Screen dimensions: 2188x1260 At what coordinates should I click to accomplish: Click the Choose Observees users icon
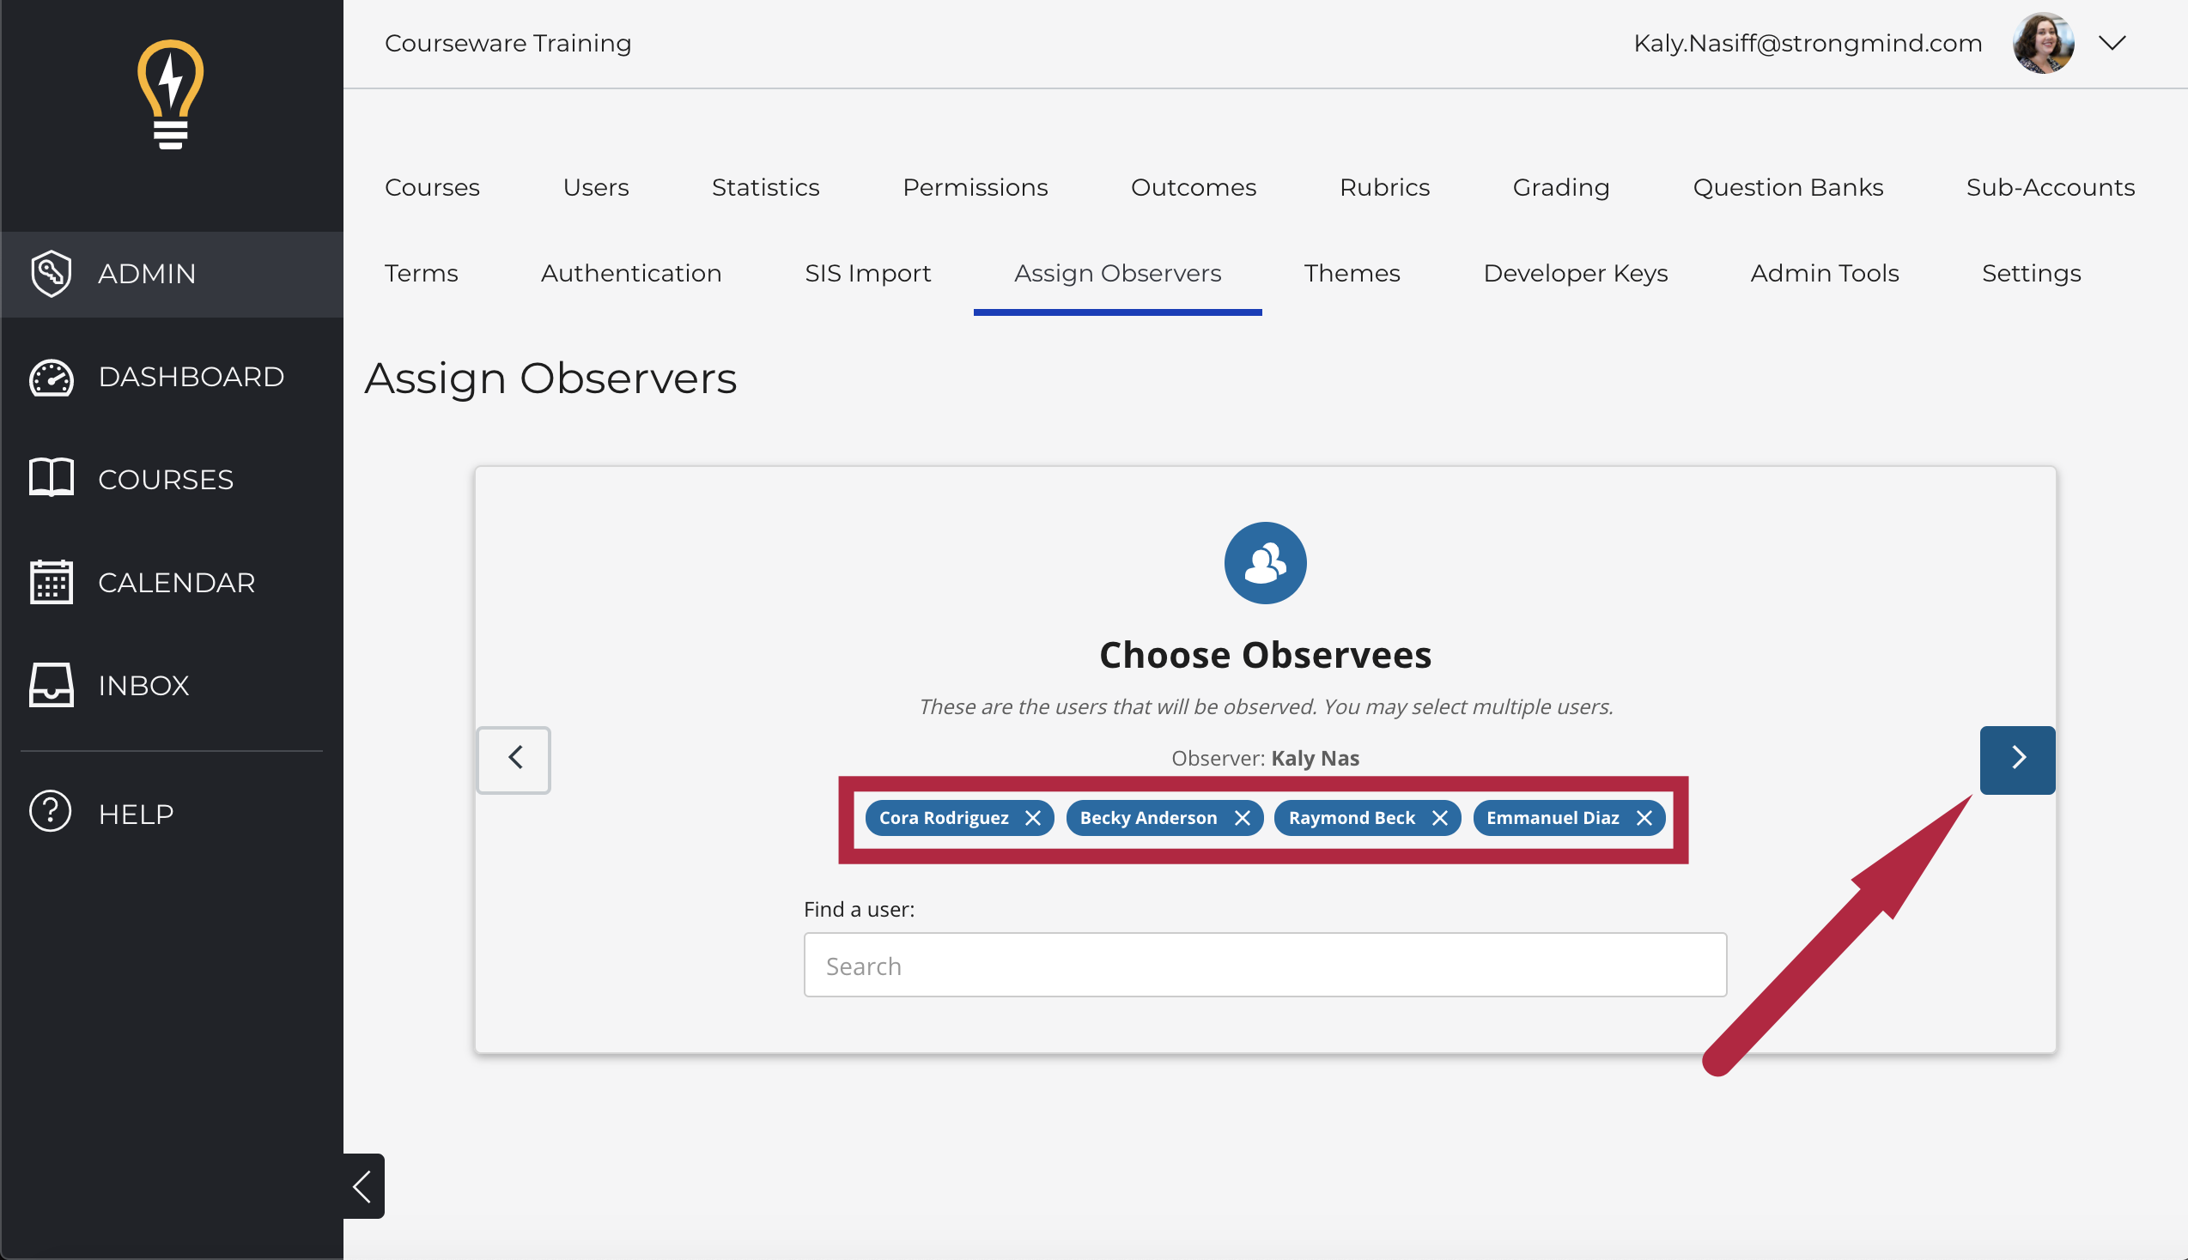1266,563
